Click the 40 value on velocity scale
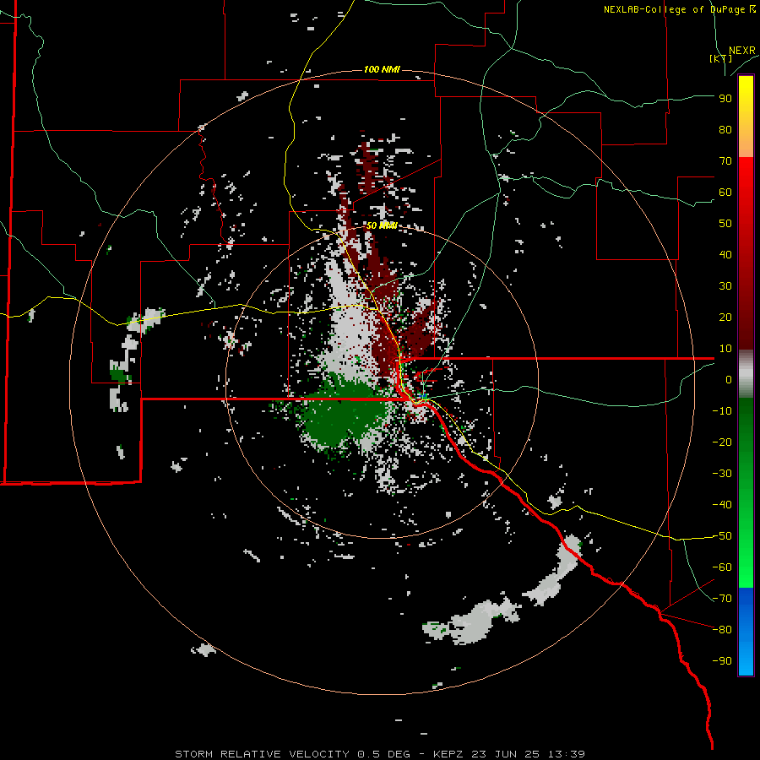This screenshot has width=760, height=760. (x=725, y=254)
